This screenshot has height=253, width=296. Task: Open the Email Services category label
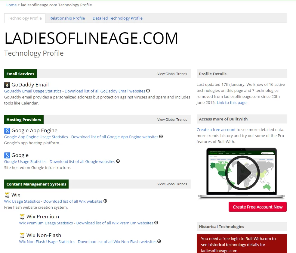pos(20,74)
